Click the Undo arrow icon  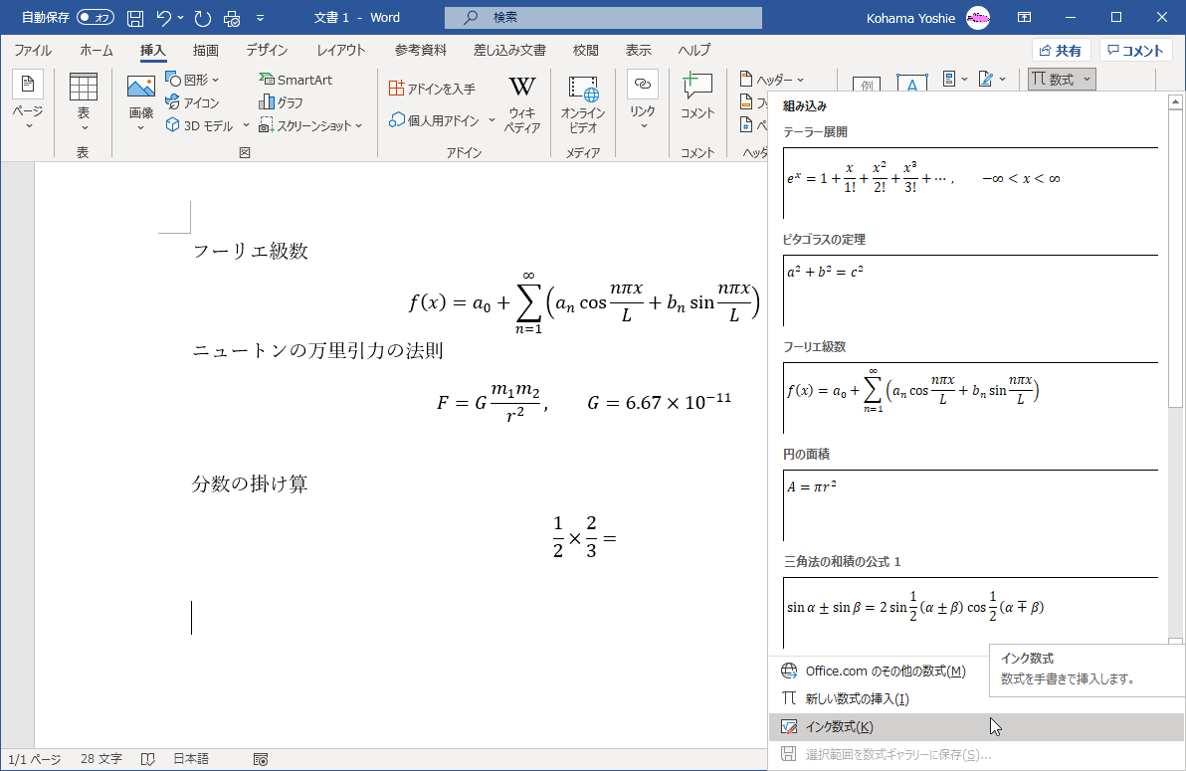(x=165, y=17)
